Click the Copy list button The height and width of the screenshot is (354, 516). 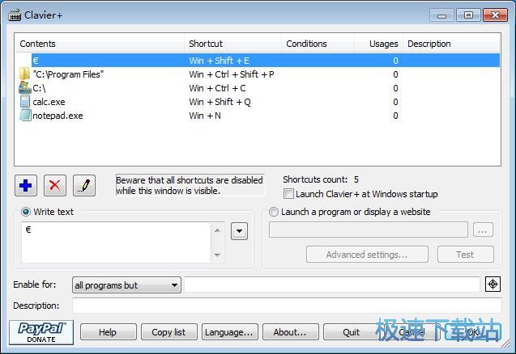[168, 332]
